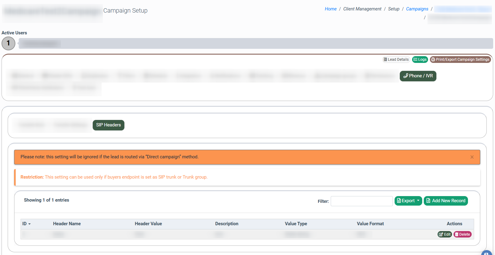Sort by the Header Name column

[67, 224]
